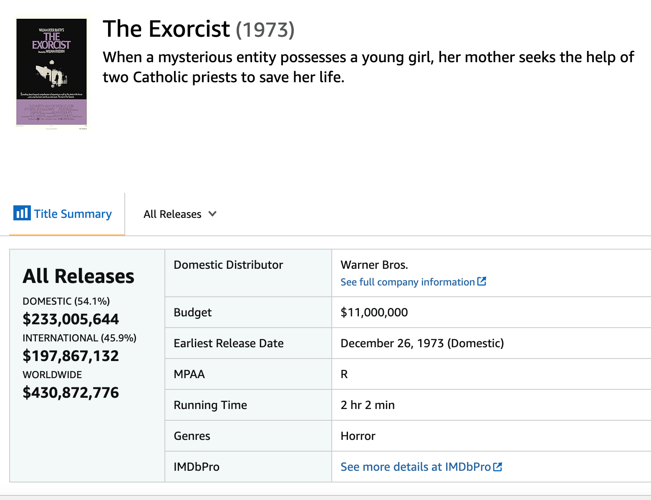651x500 pixels.
Task: Click the external link icon after IMDbPro details
Action: pos(497,467)
